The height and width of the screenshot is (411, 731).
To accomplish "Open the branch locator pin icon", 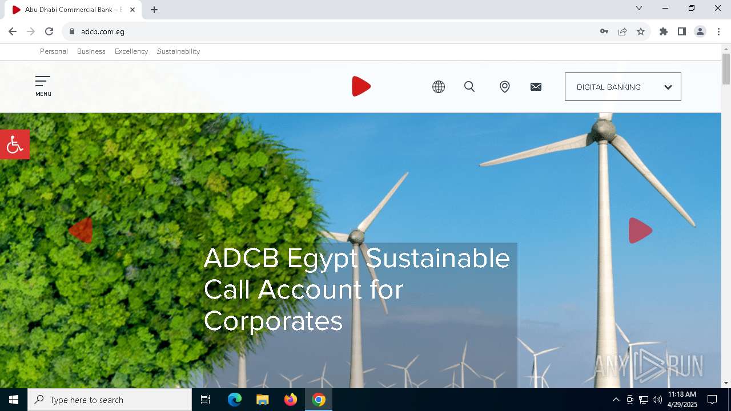I will pyautogui.click(x=504, y=87).
